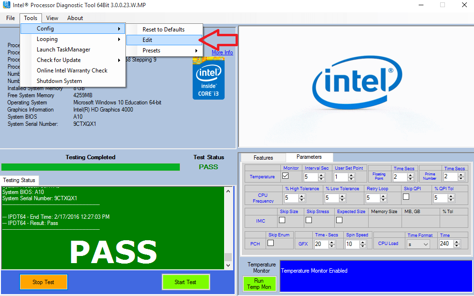Click the testing log scrollbar thumb
Image resolution: width=474 pixels, height=296 pixels.
[228, 257]
